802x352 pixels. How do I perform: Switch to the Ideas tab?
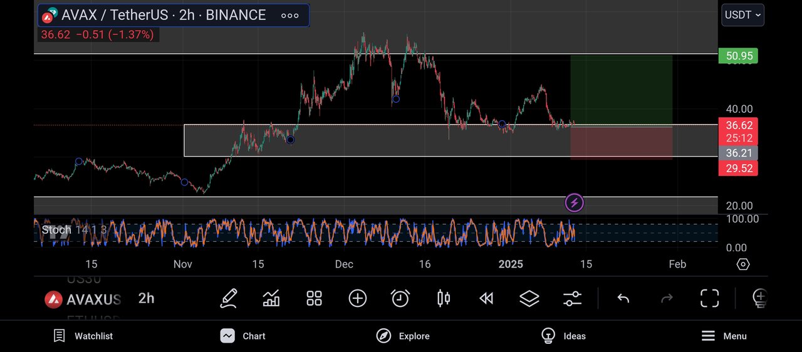pyautogui.click(x=563, y=336)
